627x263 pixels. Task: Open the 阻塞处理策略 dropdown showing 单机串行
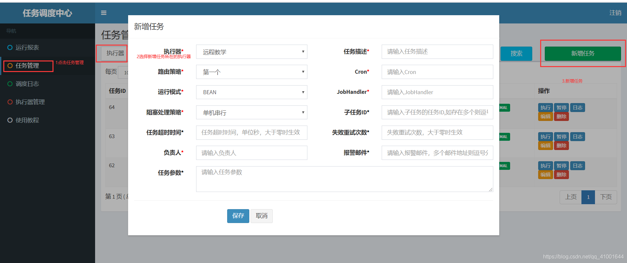click(x=252, y=113)
